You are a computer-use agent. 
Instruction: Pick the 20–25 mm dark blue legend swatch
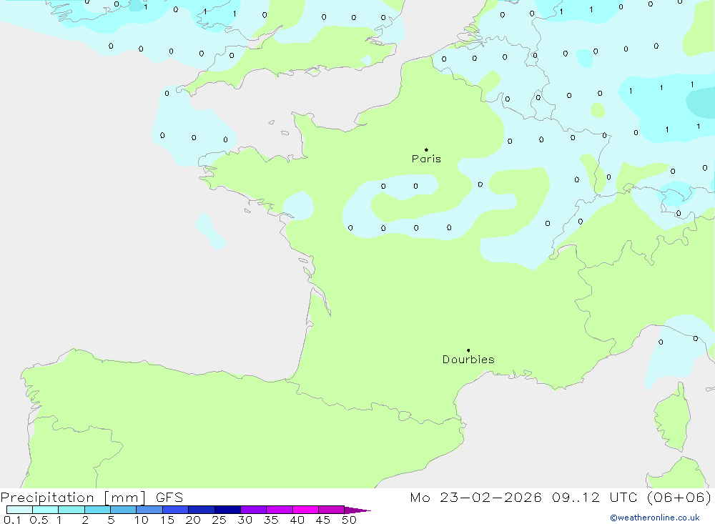tap(202, 510)
